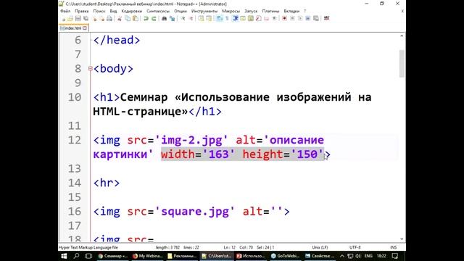Click the Windows Start button
464x261 pixels.
click(x=64, y=256)
